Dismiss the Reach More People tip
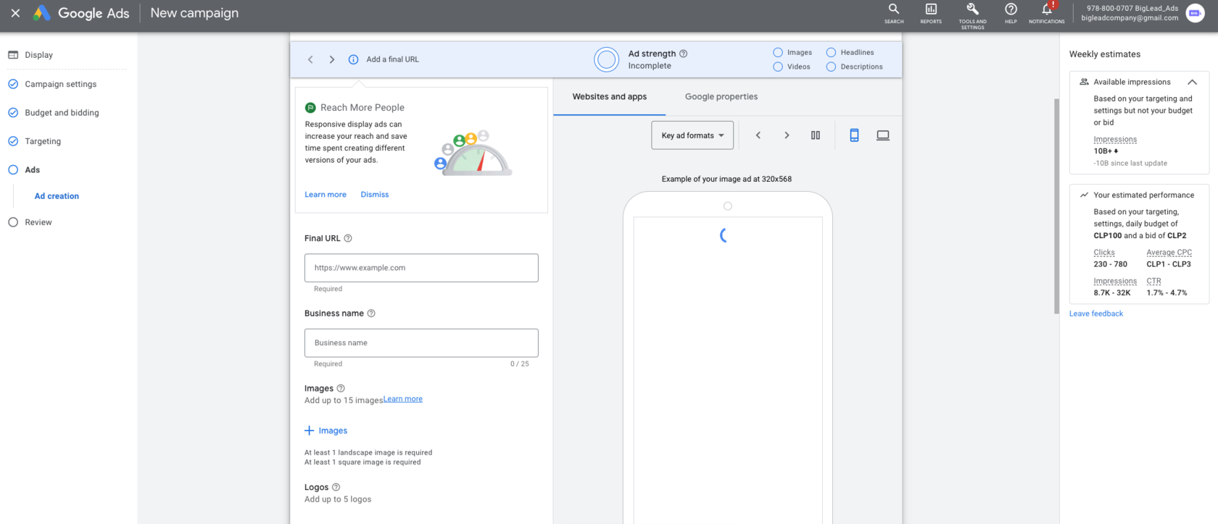Screen dimensions: 1218x524 click(x=374, y=195)
